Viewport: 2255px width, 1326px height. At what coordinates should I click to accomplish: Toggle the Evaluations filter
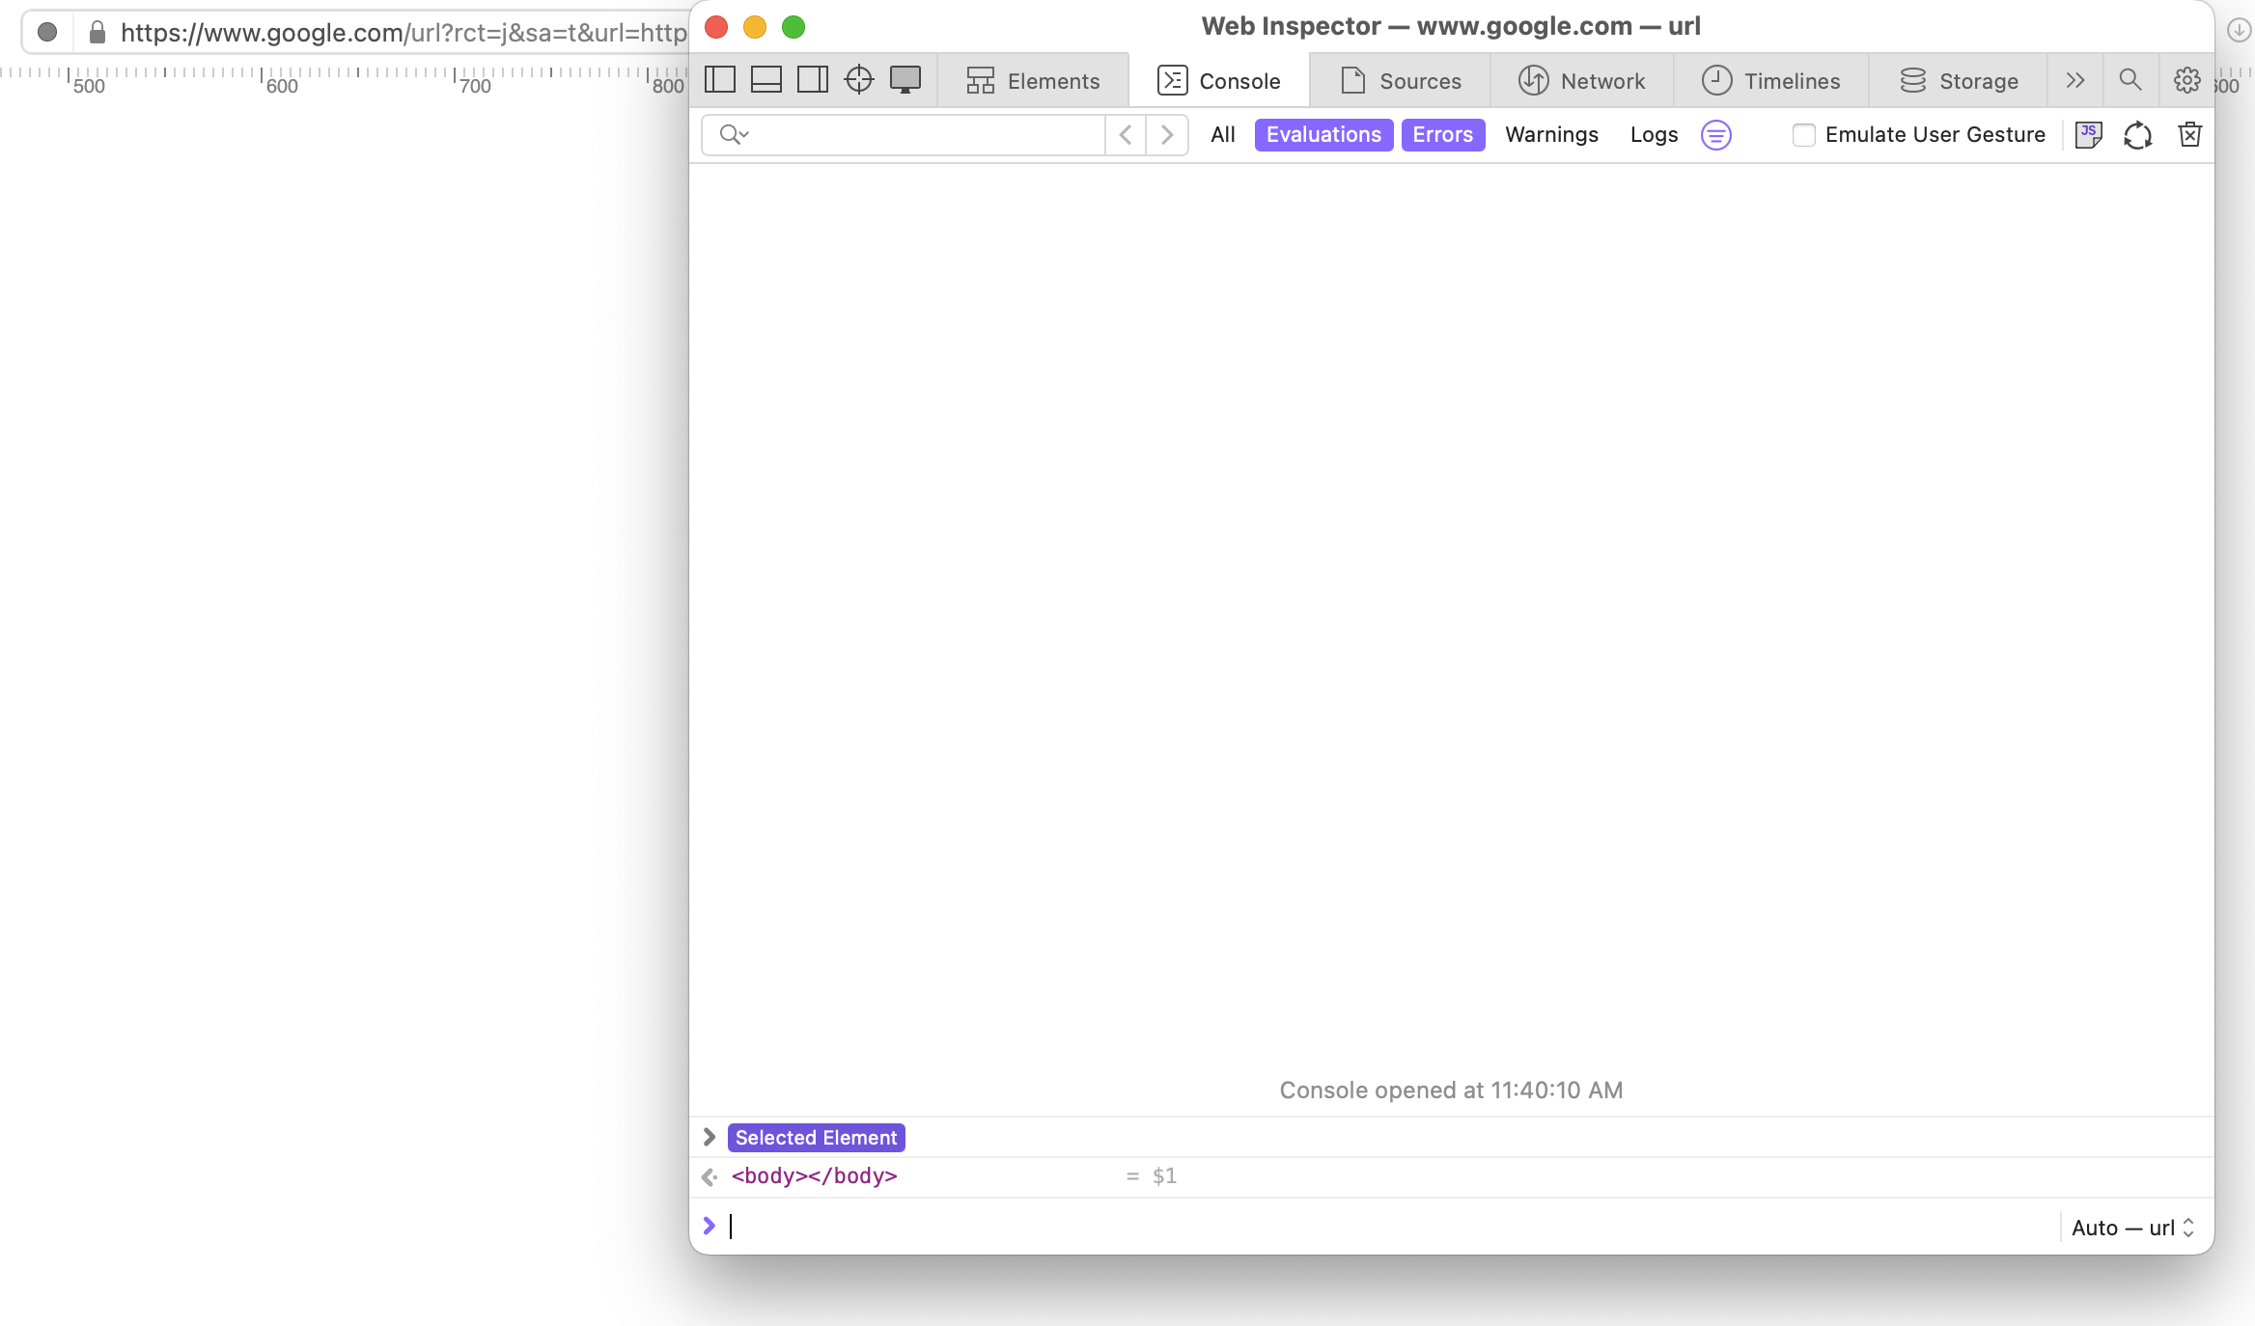click(1323, 135)
